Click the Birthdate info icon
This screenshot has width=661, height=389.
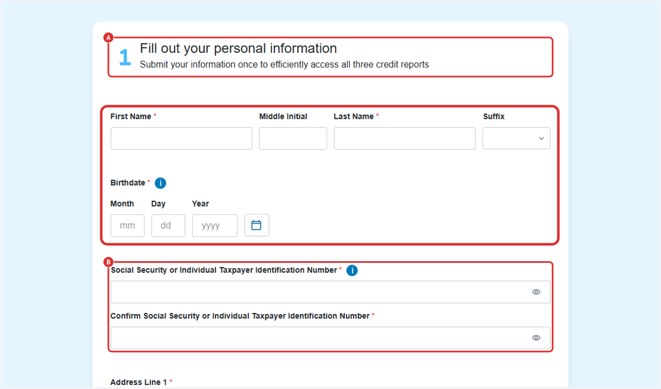pos(160,183)
